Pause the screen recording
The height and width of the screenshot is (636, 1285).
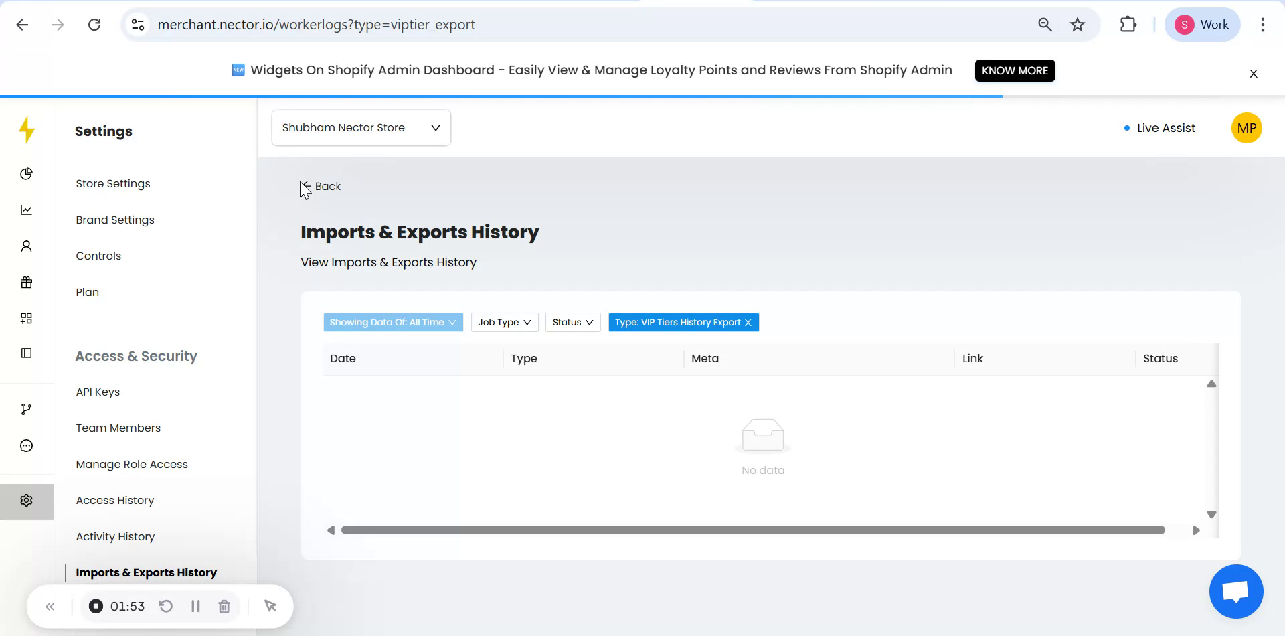[195, 606]
